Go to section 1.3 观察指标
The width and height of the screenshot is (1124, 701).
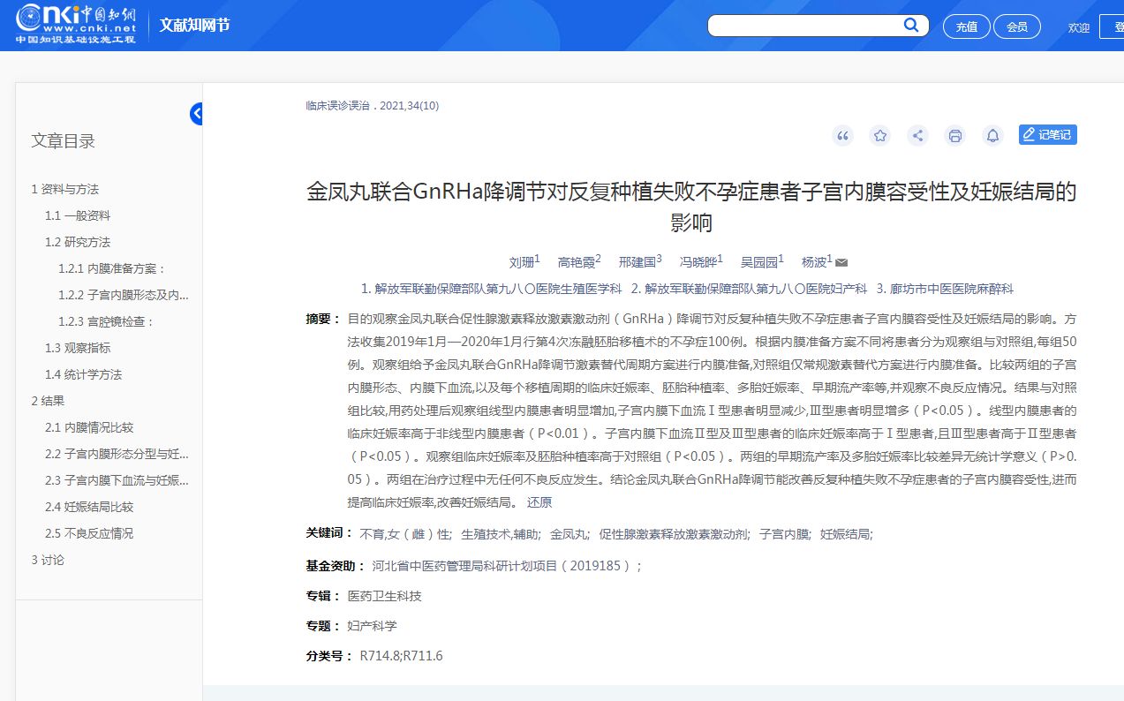(78, 348)
